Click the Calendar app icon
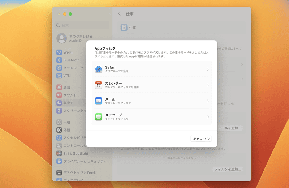The height and width of the screenshot is (188, 289). pyautogui.click(x=98, y=85)
